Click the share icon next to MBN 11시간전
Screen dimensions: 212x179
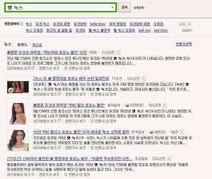pyautogui.click(x=118, y=52)
